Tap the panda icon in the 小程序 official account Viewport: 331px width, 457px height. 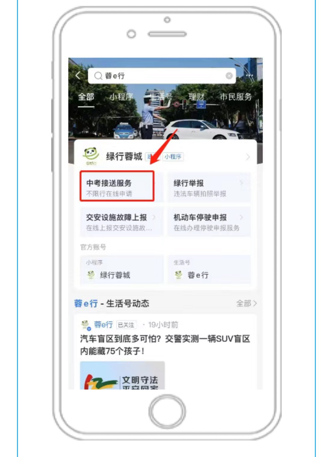pyautogui.click(x=91, y=274)
